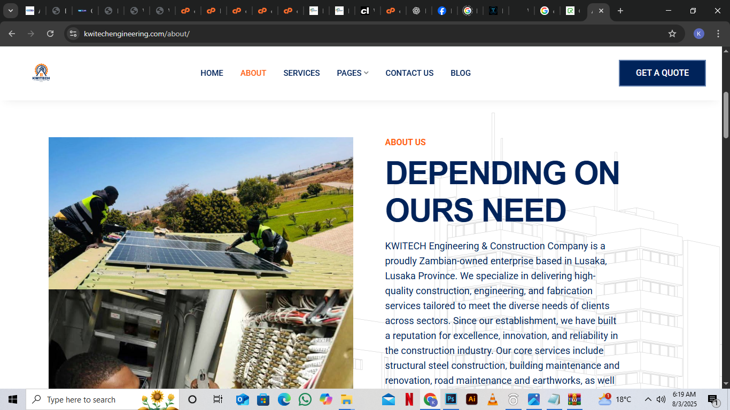Image resolution: width=730 pixels, height=410 pixels.
Task: Open the Windows Start menu
Action: [x=13, y=399]
